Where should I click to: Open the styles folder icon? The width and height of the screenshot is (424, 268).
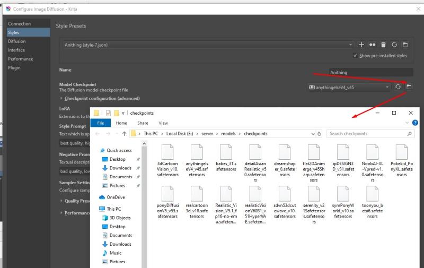(405, 45)
